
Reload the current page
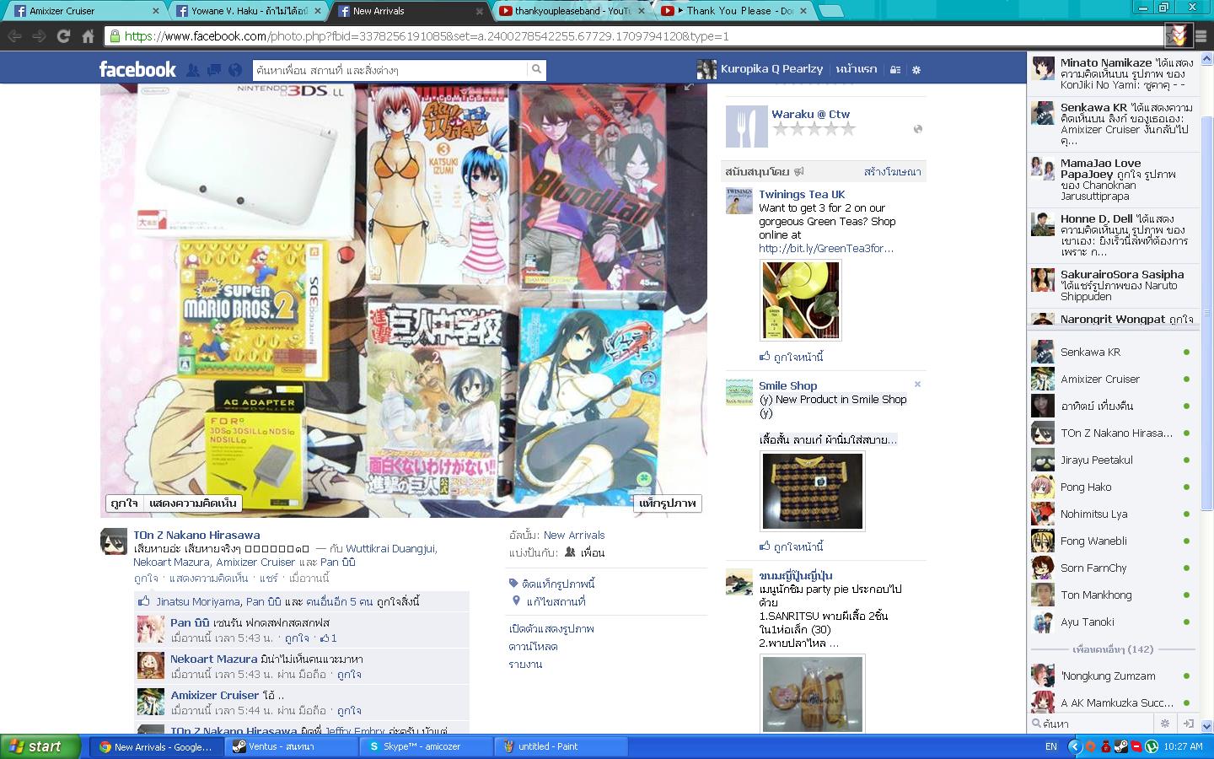tap(63, 36)
